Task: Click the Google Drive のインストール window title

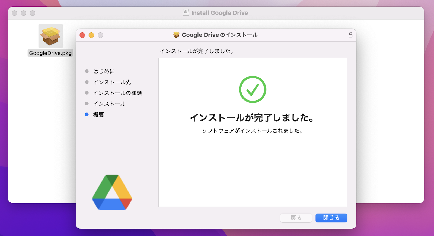Action: 220,35
